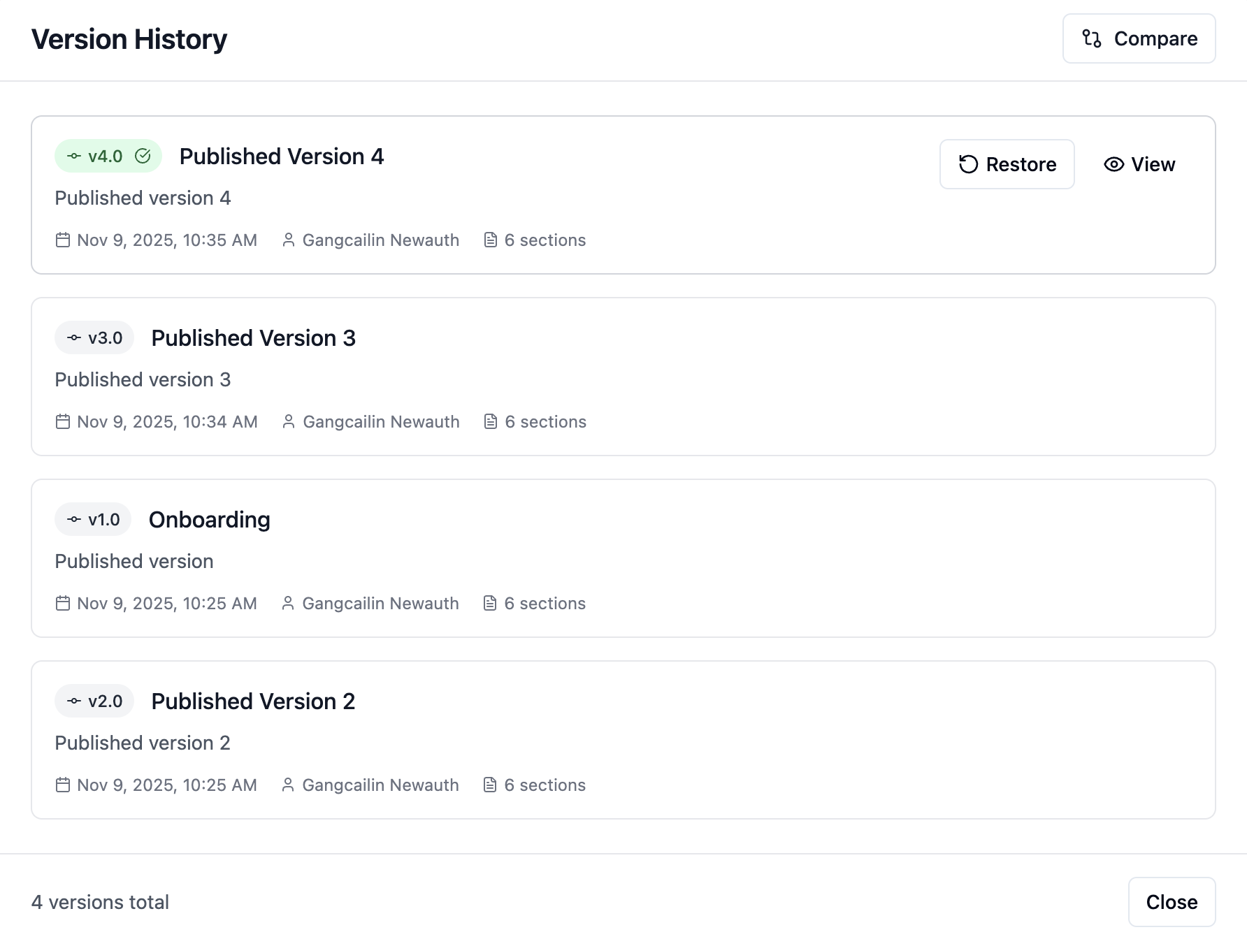The image size is (1247, 946).
Task: Click the restore arrow icon in the Restore button
Action: [968, 164]
